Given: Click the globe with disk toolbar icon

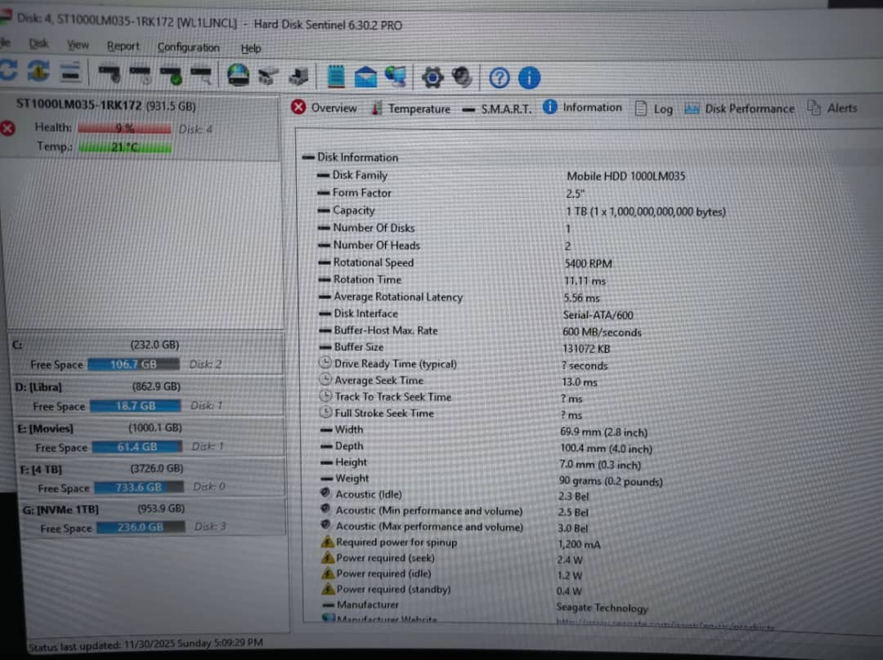Looking at the screenshot, I should point(238,75).
